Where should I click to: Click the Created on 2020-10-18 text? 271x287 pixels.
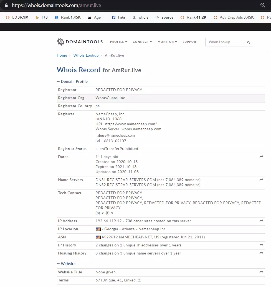click(116, 162)
